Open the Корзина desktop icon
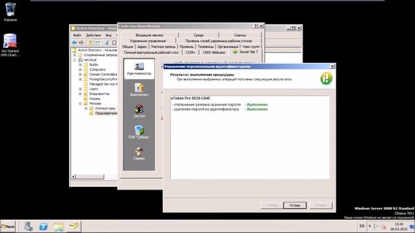Screen dimensions: 415x233 click(10, 12)
